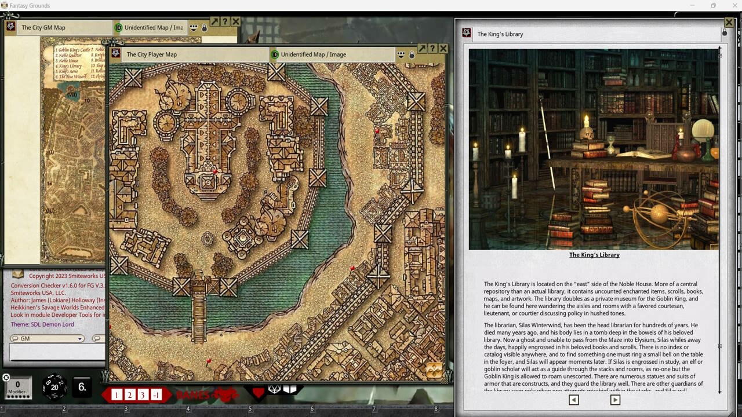This screenshot has width=742, height=417.
Task: Click the d20 die in the dice tray
Action: [53, 387]
